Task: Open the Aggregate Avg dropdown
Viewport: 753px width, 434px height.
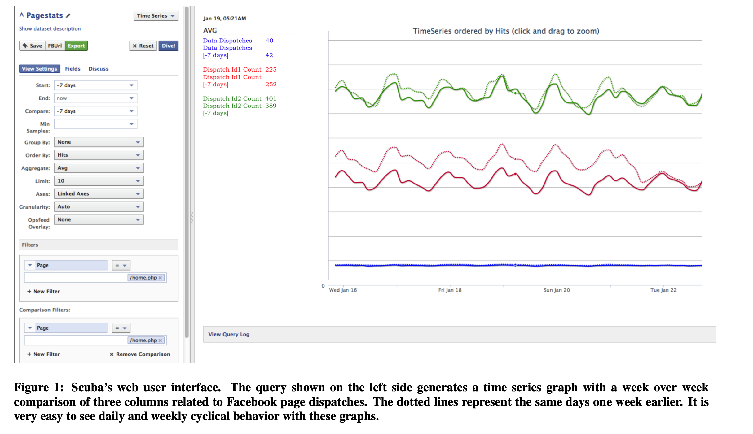Action: (99, 168)
